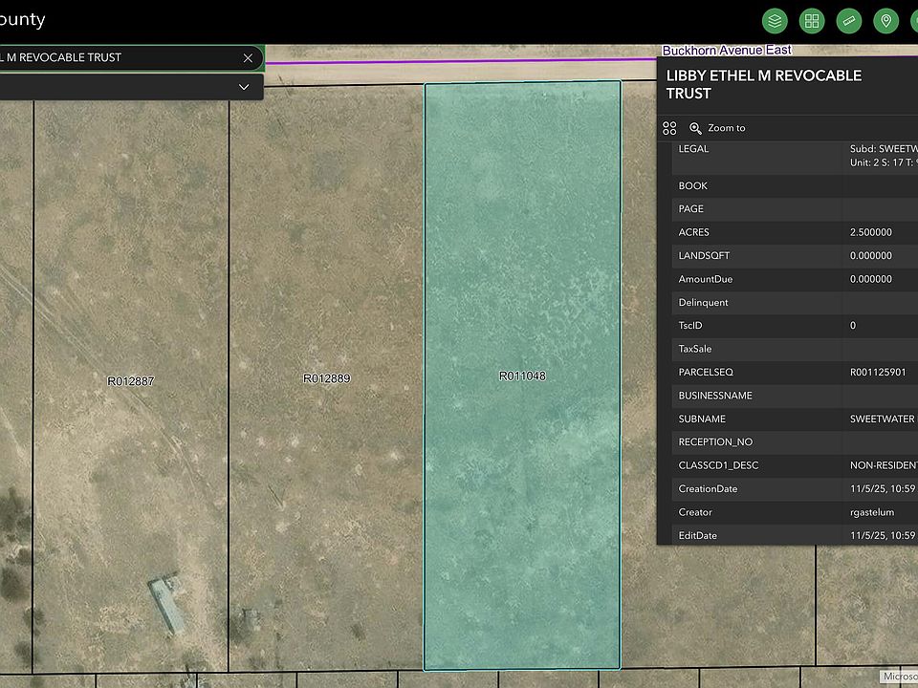Click the BUSINESSNAME field row
This screenshot has width=918, height=688.
(795, 396)
